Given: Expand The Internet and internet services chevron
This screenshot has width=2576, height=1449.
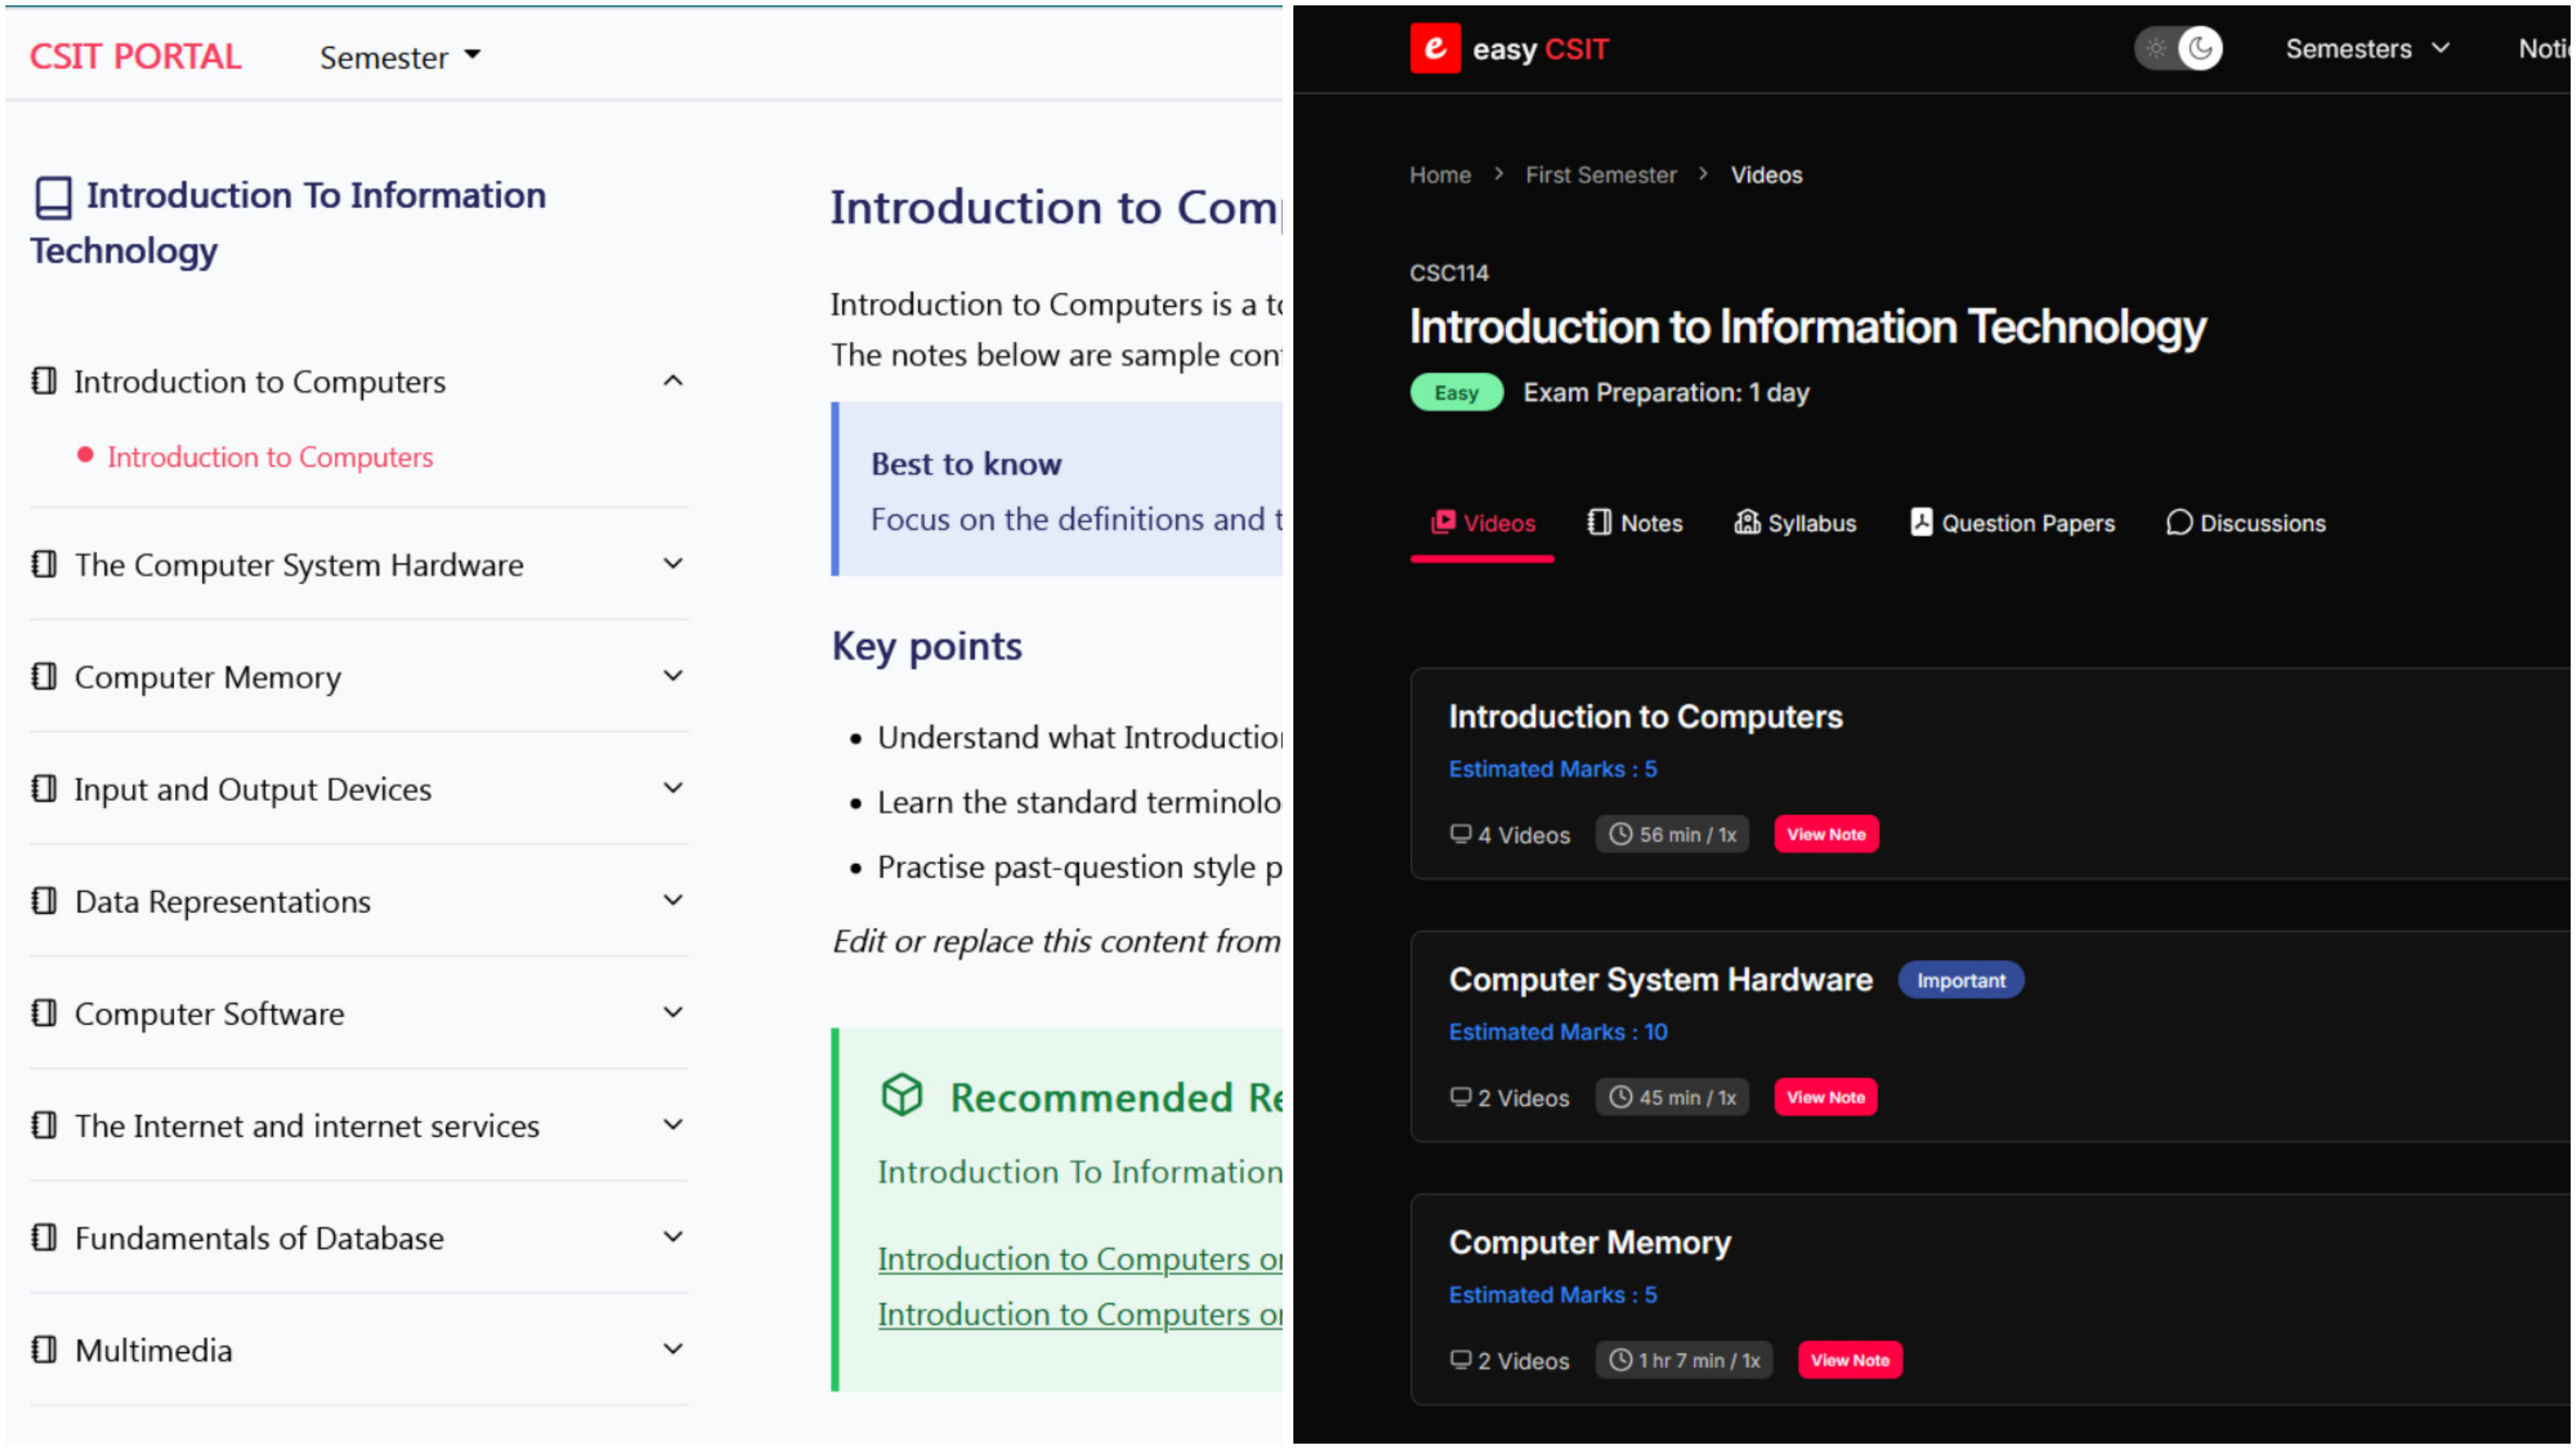Looking at the screenshot, I should (x=673, y=1124).
